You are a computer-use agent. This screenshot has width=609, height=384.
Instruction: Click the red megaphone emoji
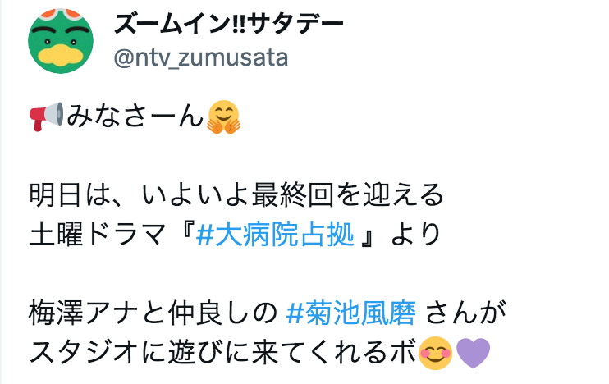tap(46, 117)
